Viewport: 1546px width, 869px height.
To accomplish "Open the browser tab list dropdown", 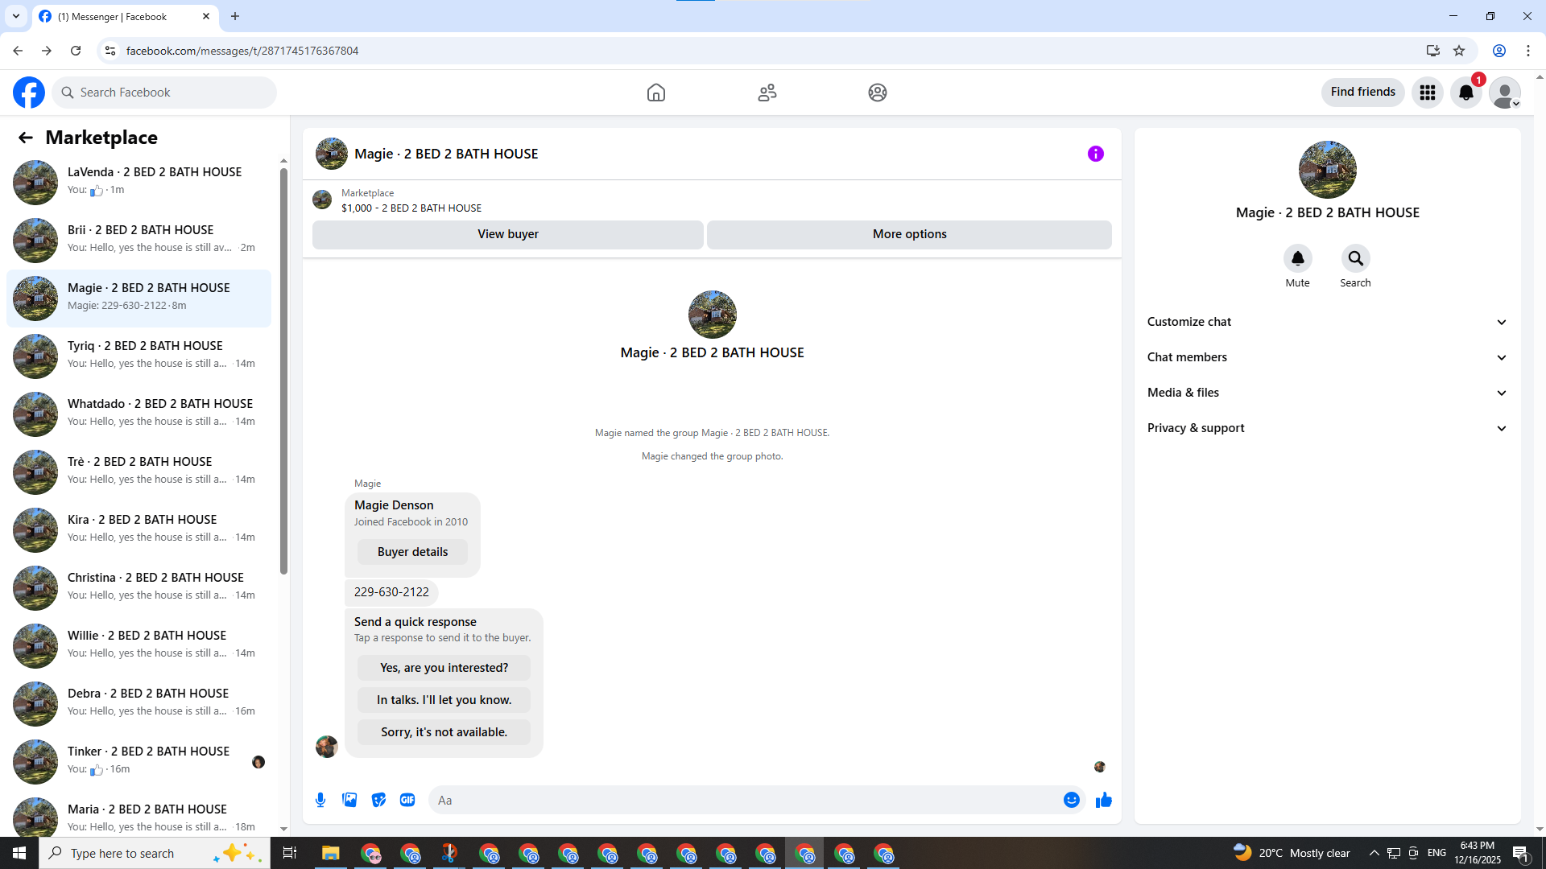I will pyautogui.click(x=16, y=16).
